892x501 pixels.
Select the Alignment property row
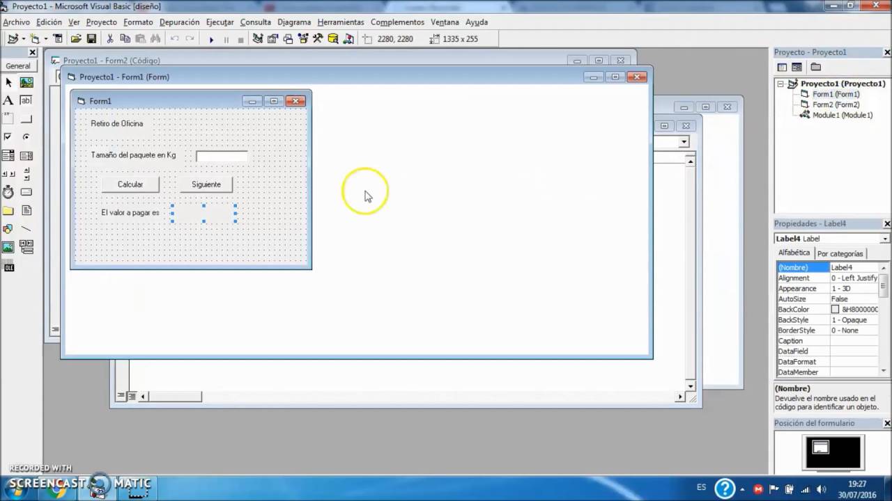[x=827, y=278]
